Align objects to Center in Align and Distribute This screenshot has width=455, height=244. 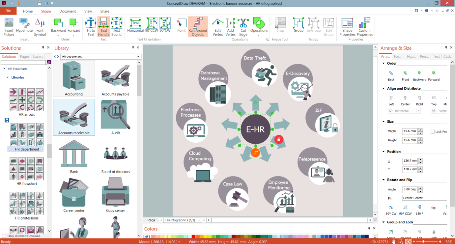[x=405, y=101]
